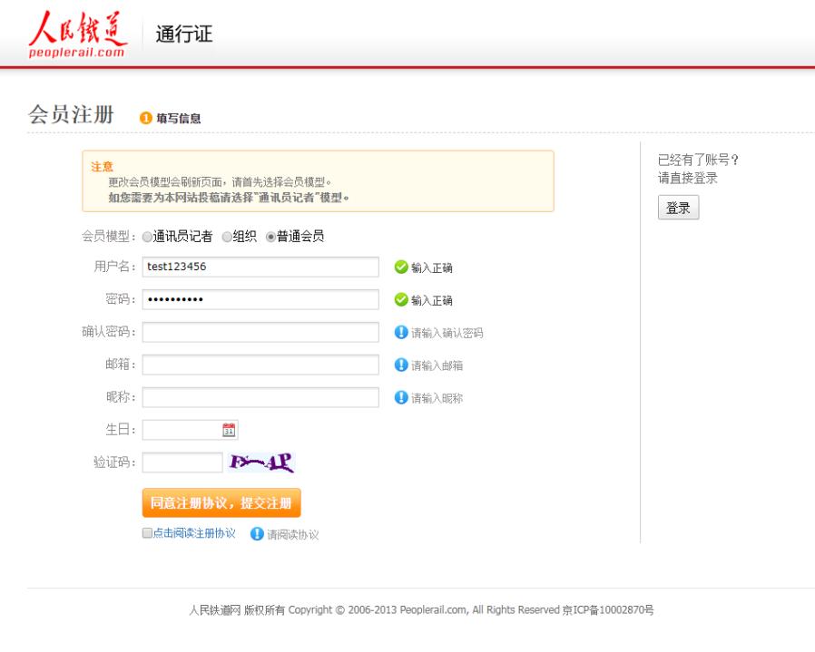Click blue info icon beside email field
The height and width of the screenshot is (652, 815).
tap(401, 365)
